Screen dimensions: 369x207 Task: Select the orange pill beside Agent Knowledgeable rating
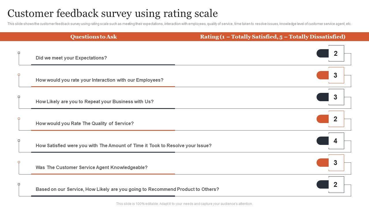tap(323, 163)
